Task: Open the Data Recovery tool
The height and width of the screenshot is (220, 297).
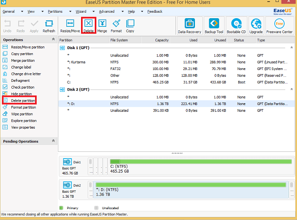Action: [189, 26]
